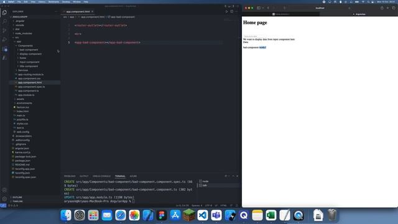
Task: Add a new terminal with plus icon
Action: coord(226,176)
